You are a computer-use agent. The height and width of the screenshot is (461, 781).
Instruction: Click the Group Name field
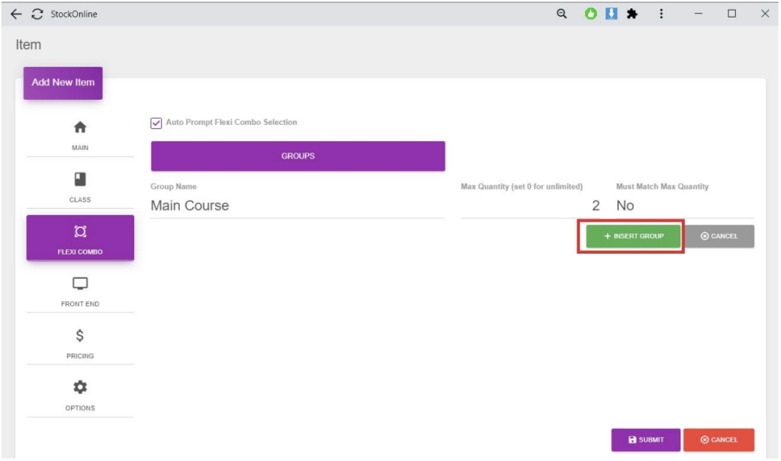(x=297, y=206)
